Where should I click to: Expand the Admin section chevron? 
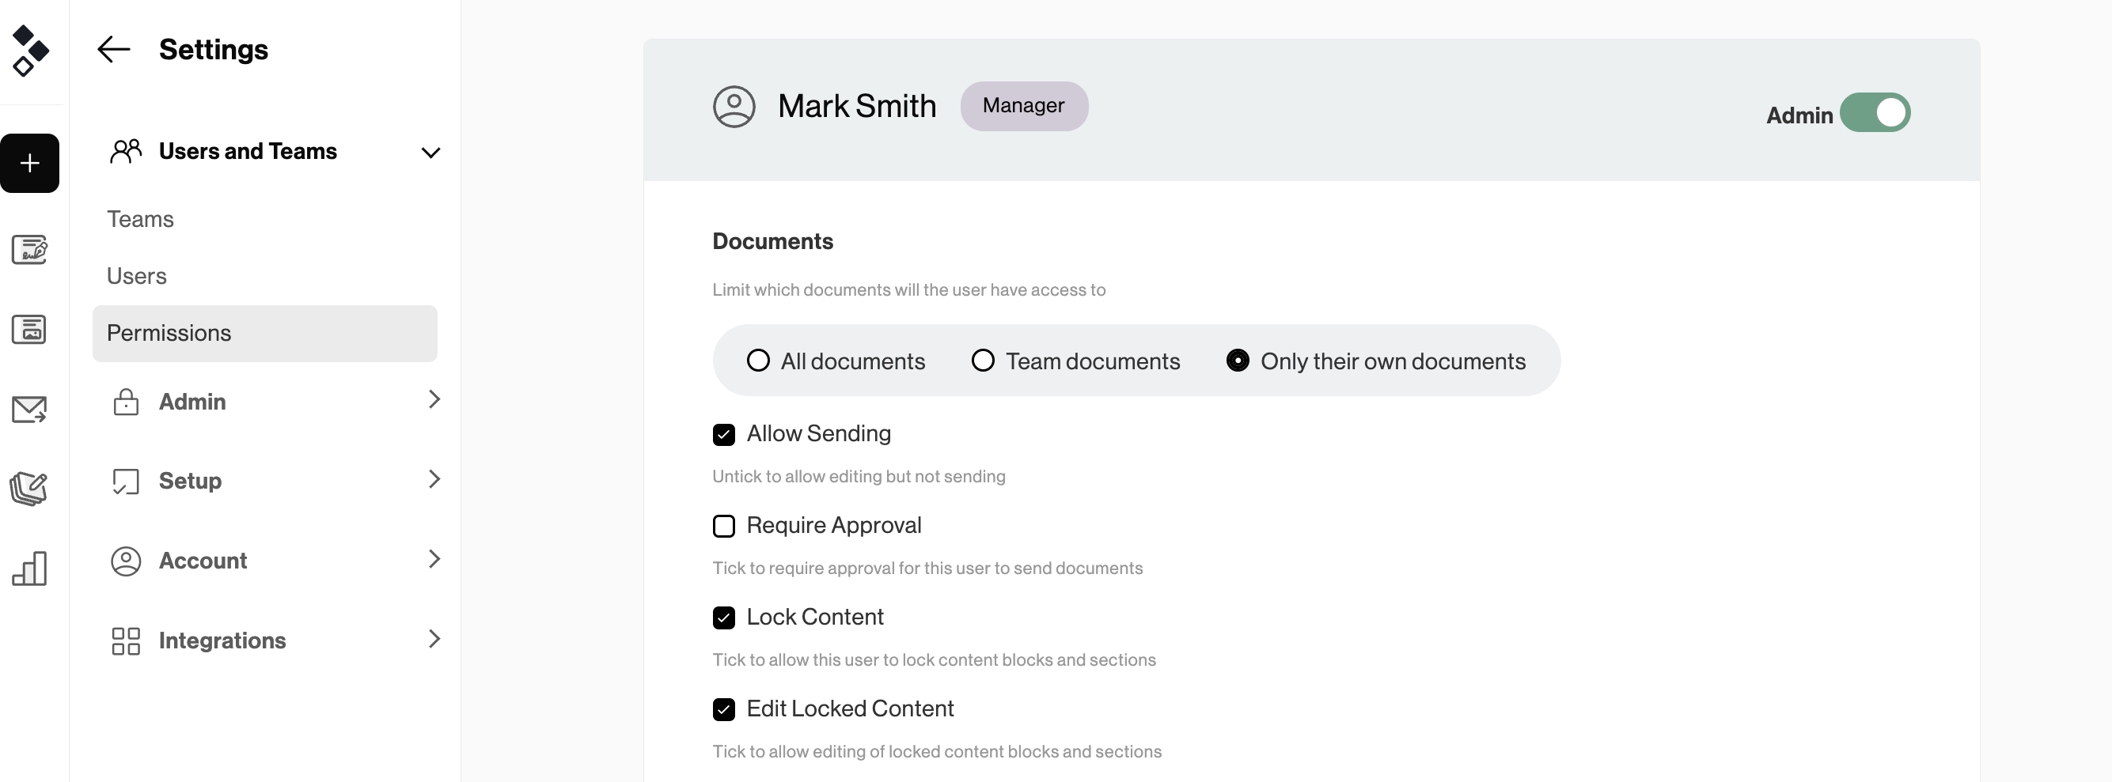pos(434,399)
